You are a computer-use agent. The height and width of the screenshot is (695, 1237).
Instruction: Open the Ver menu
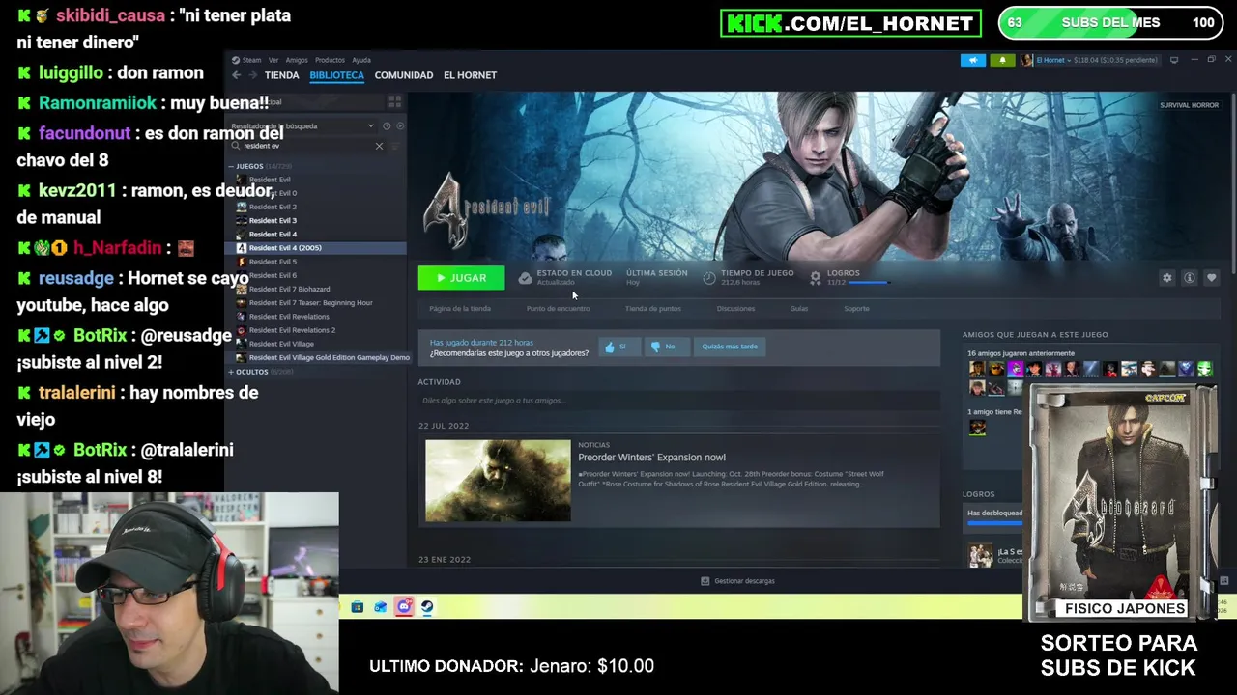(x=273, y=60)
